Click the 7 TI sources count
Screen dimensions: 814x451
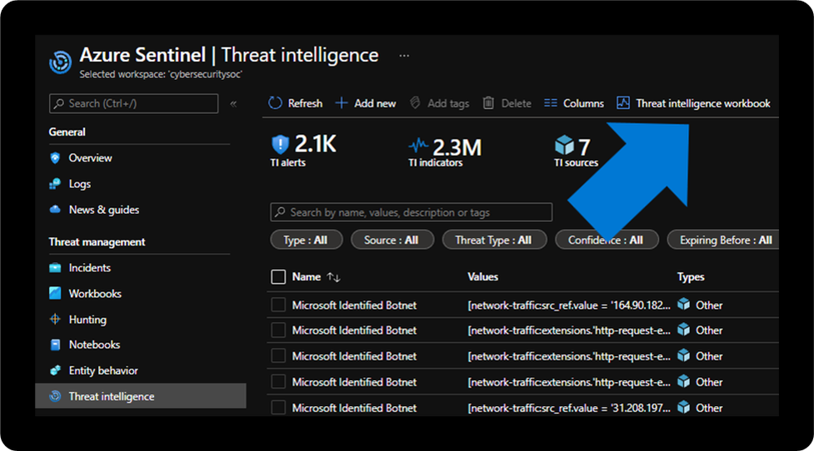tap(584, 147)
